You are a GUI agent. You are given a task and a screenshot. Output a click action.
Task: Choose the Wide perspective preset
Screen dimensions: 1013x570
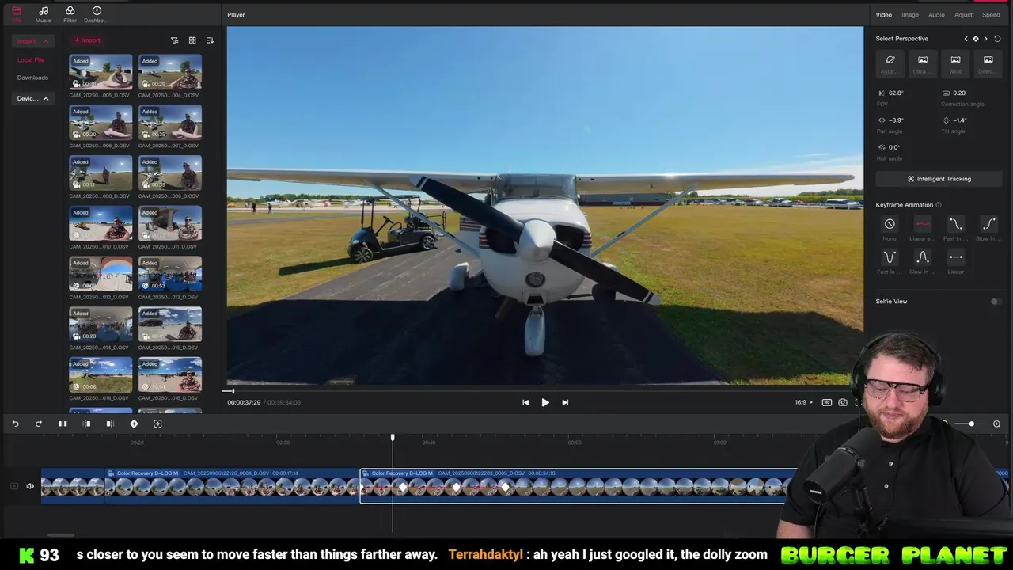(x=955, y=63)
